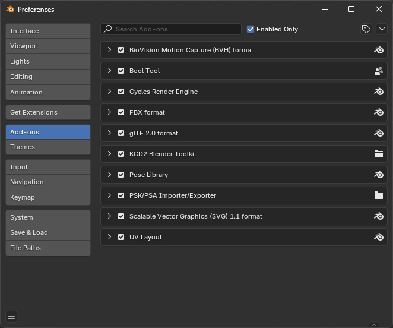Disable the Bool Tool add-on

coord(121,71)
